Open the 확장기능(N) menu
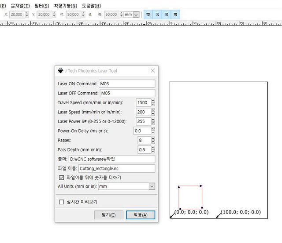This screenshot has width=282, height=243. pyautogui.click(x=66, y=6)
